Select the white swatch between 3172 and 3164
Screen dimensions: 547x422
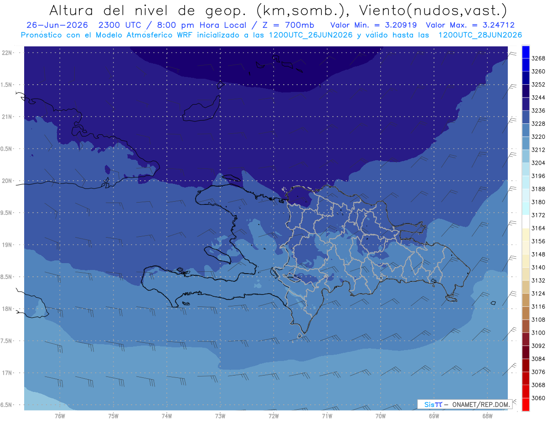click(526, 222)
